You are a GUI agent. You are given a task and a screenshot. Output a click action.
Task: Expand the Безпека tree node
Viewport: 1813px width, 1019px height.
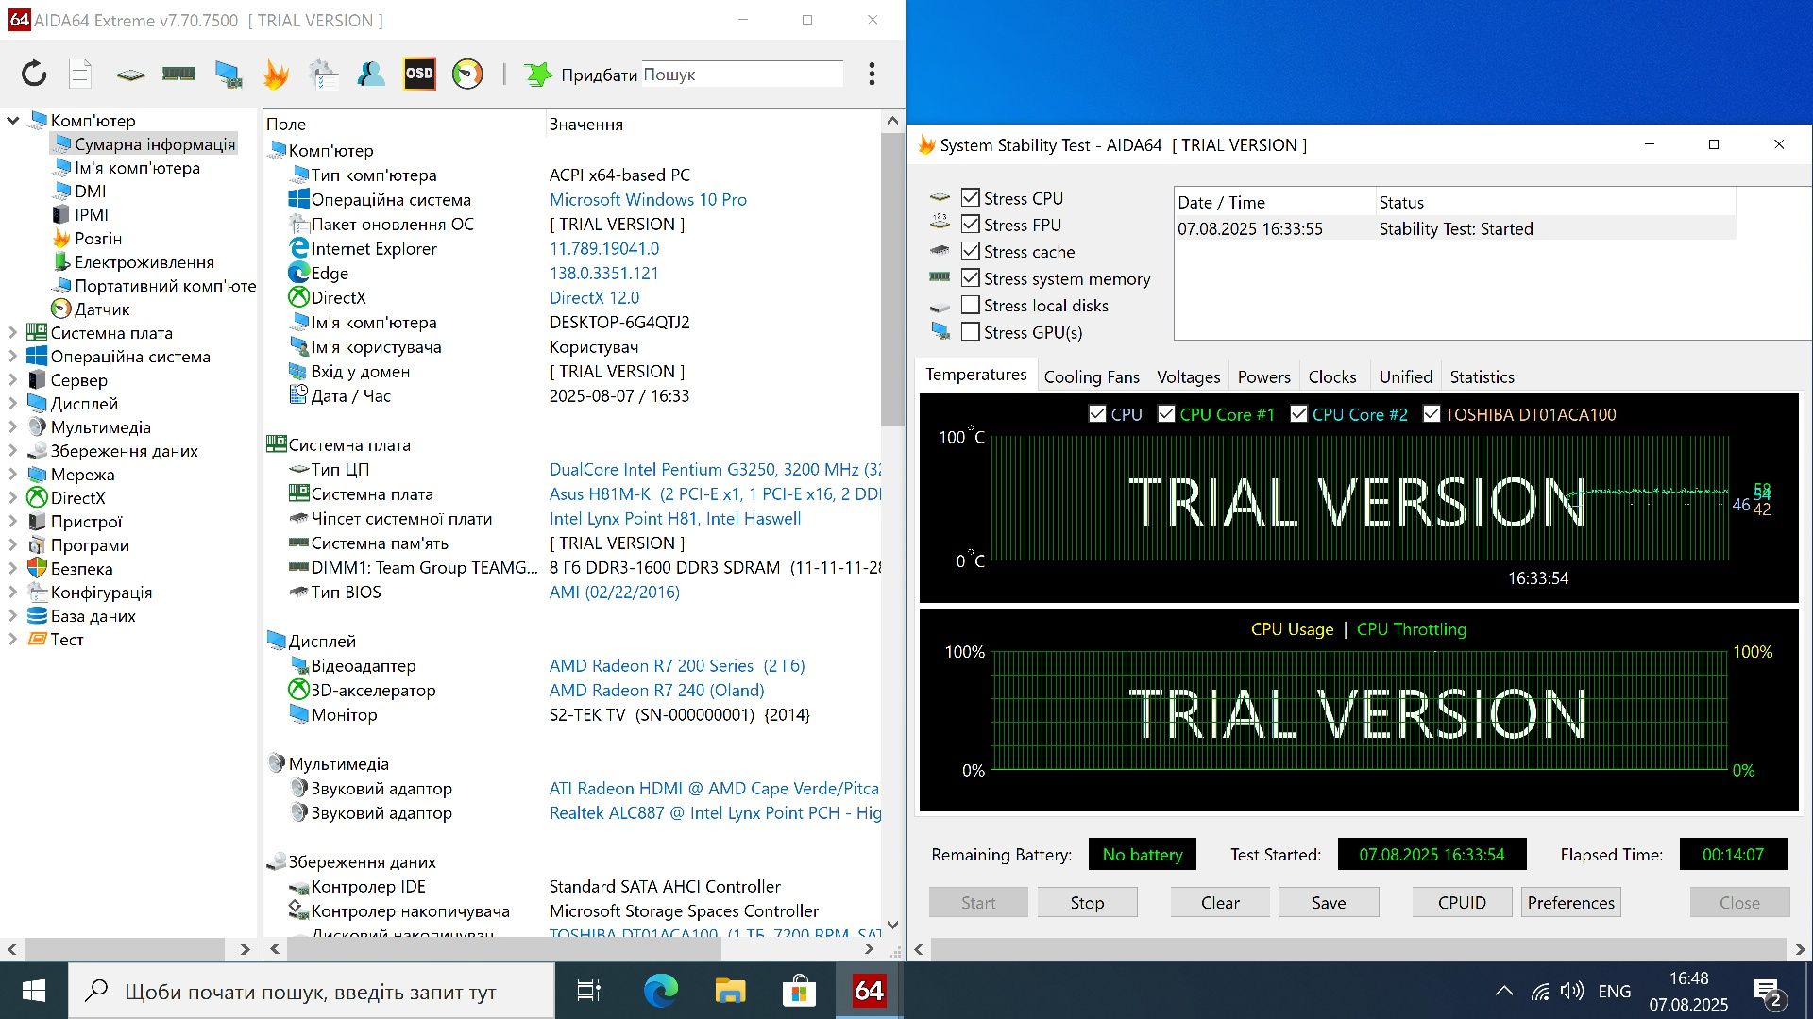click(x=13, y=568)
